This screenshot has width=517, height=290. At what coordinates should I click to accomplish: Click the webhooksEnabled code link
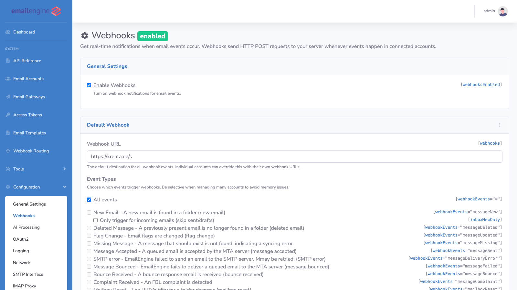(x=481, y=84)
